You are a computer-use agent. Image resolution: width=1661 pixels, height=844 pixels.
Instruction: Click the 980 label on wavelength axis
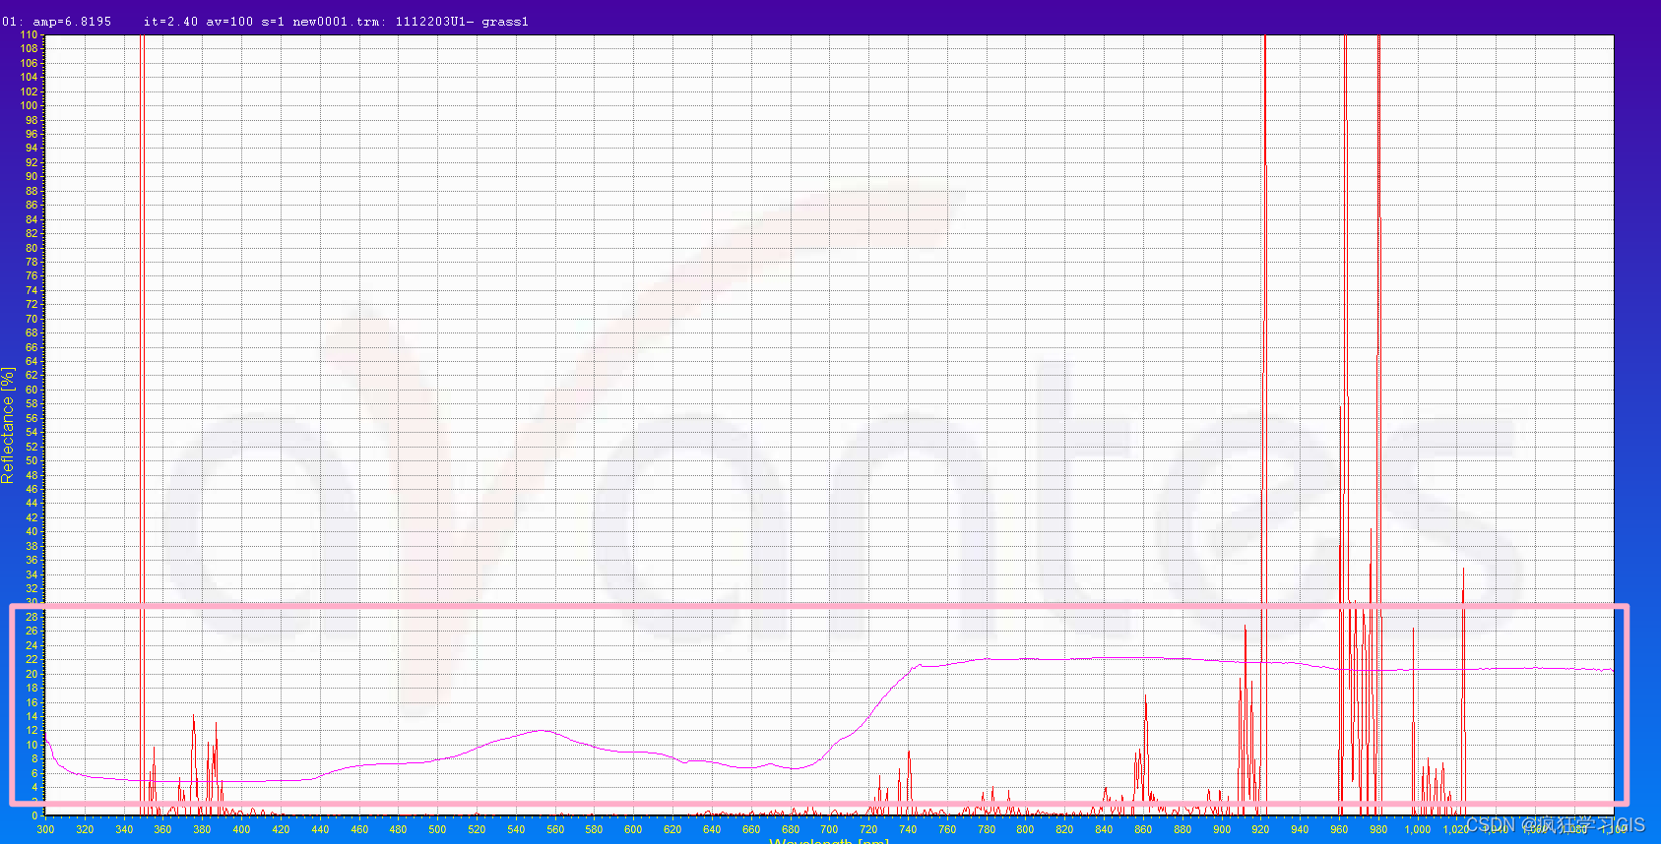(x=1378, y=829)
